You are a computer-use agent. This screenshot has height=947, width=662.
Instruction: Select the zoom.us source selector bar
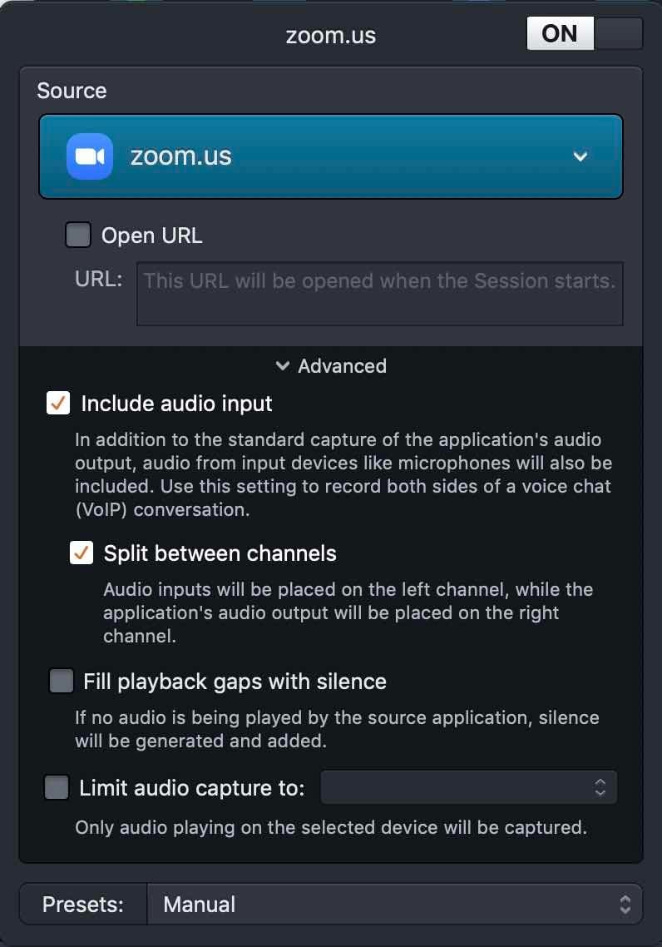click(331, 156)
